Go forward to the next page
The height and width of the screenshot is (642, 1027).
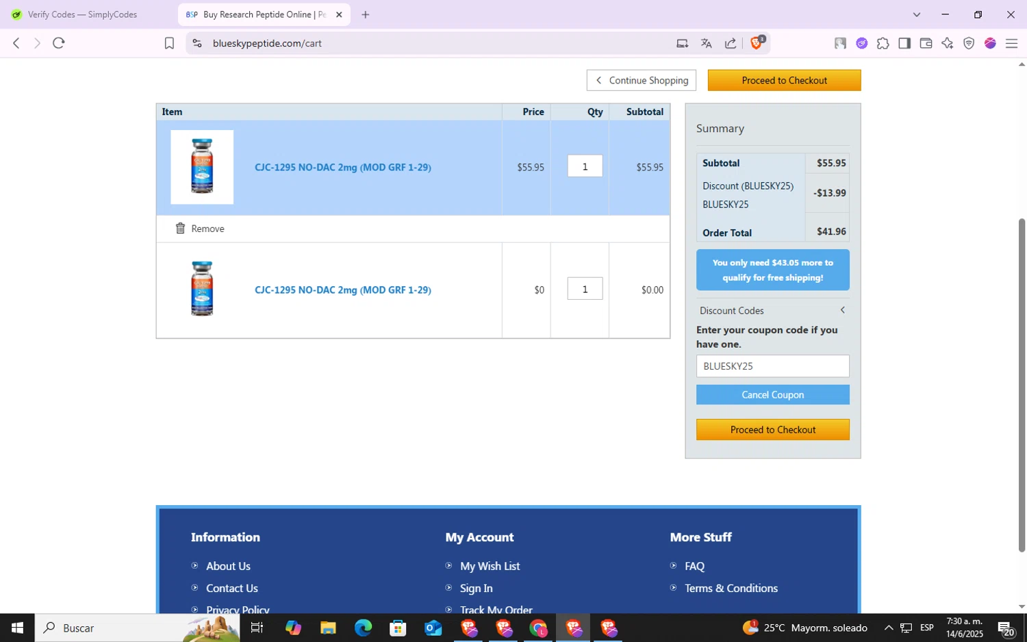(37, 43)
